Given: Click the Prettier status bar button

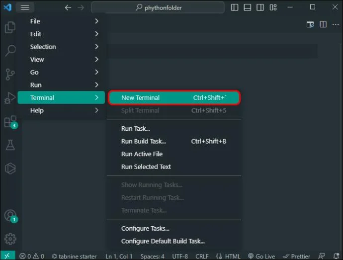Looking at the screenshot, I should tap(296, 256).
